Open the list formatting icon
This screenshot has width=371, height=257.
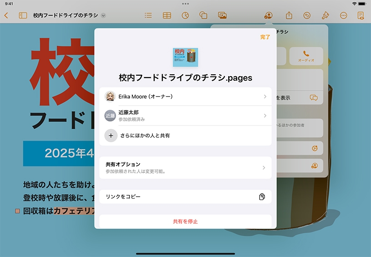point(148,15)
